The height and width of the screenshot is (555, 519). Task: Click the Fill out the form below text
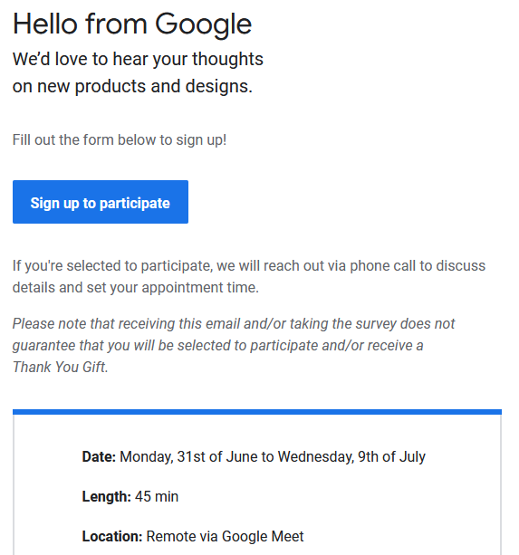click(120, 140)
